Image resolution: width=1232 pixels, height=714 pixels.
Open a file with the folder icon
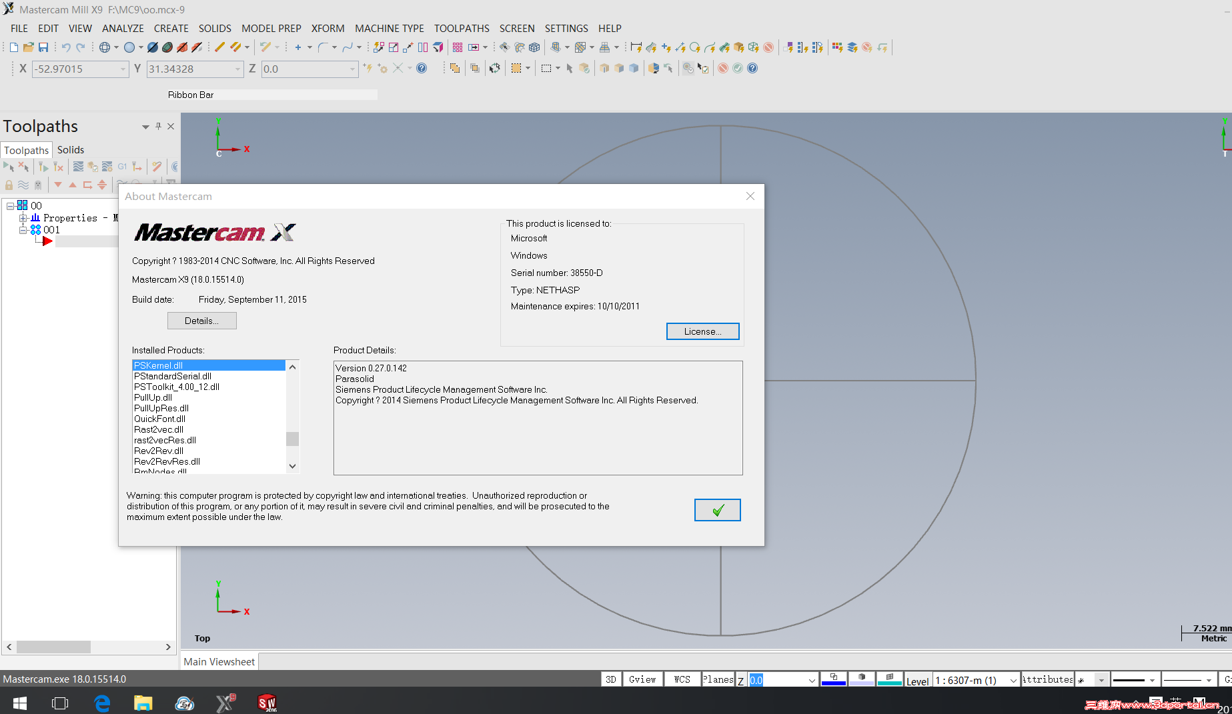(x=29, y=47)
